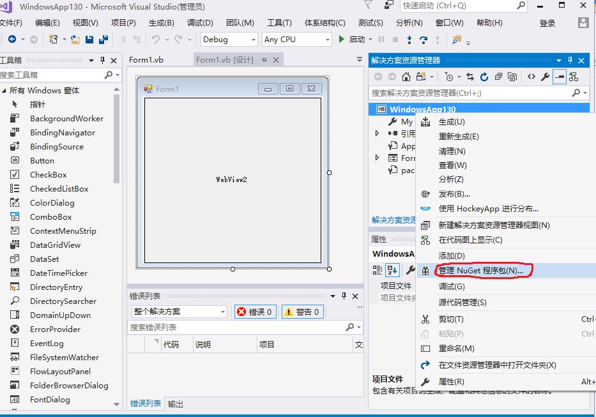This screenshot has width=596, height=417.
Task: Open the Tools menu (工具)
Action: tap(279, 23)
